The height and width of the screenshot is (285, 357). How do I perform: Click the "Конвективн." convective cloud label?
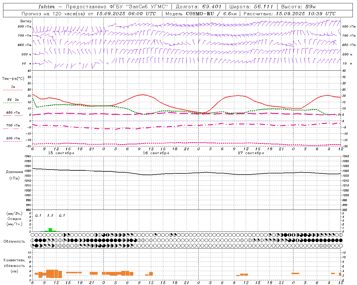(14, 260)
